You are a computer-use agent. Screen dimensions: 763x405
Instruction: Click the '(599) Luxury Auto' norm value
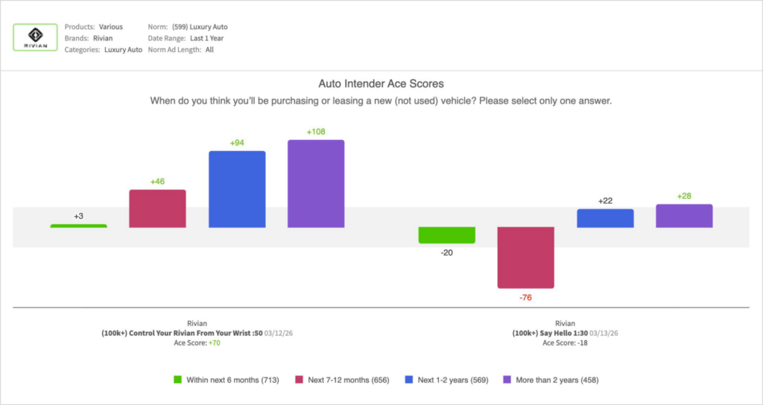(x=200, y=27)
